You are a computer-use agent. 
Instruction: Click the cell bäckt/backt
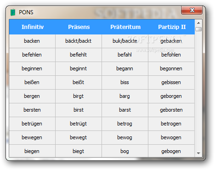[79, 41]
